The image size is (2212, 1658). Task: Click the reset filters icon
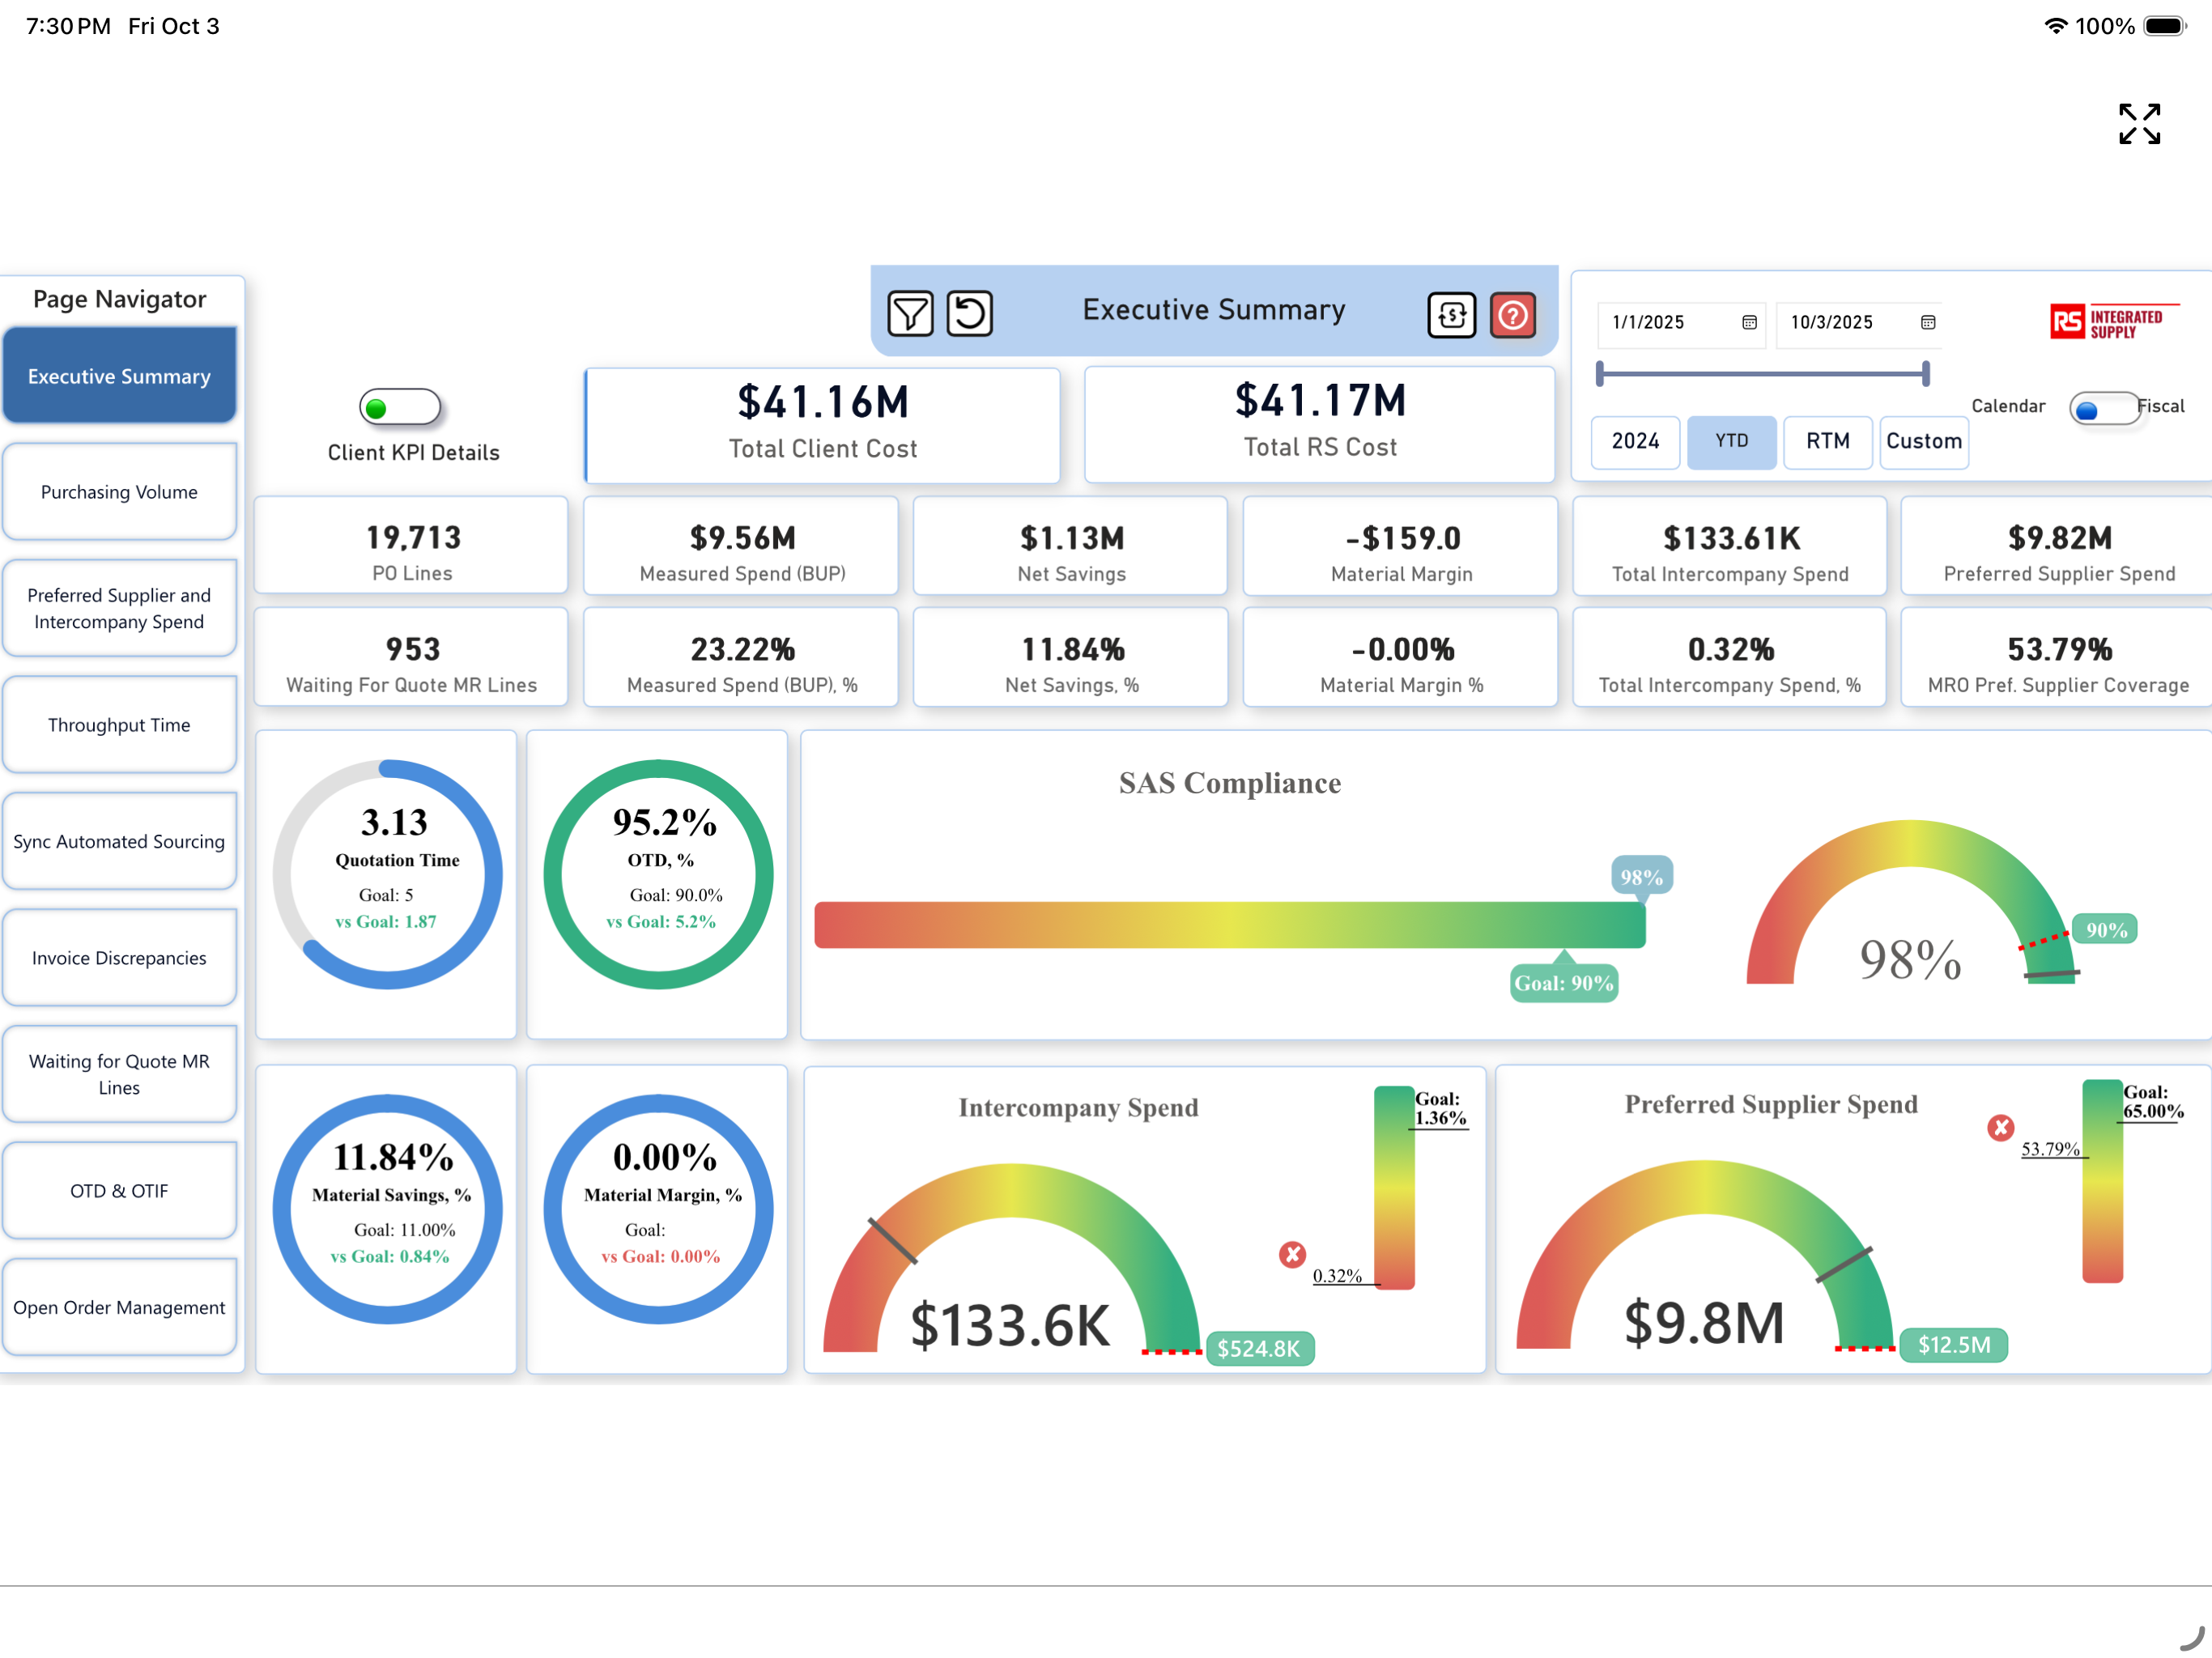point(969,314)
